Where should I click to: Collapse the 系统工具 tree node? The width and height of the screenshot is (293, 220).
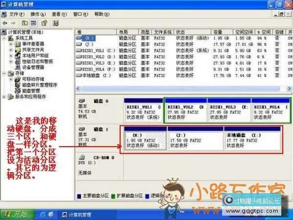tap(4, 38)
